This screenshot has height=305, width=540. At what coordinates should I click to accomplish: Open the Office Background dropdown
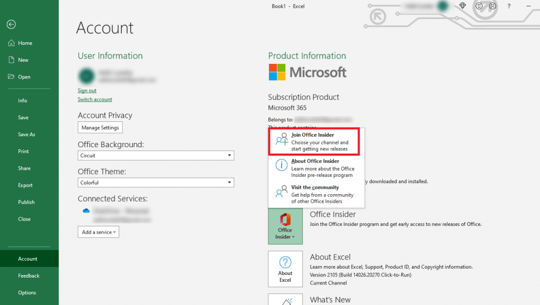pyautogui.click(x=229, y=155)
